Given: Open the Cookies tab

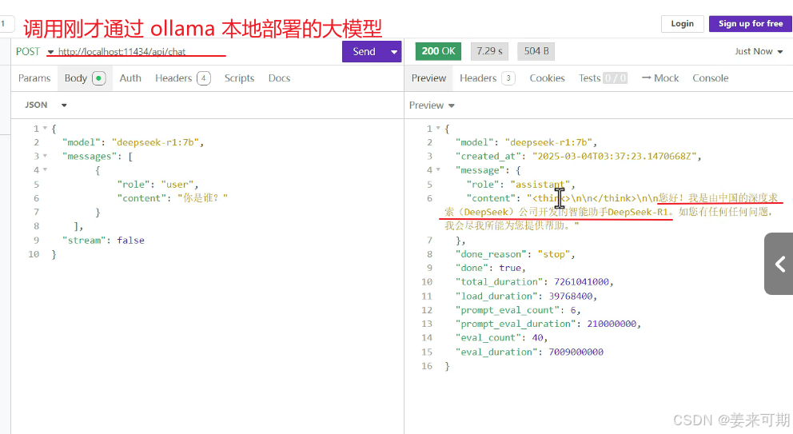Looking at the screenshot, I should point(548,78).
